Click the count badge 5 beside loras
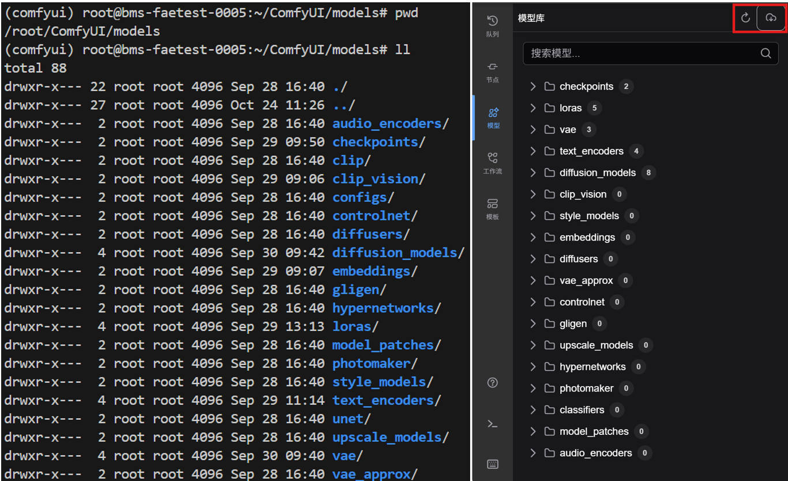788x481 pixels. (x=594, y=108)
